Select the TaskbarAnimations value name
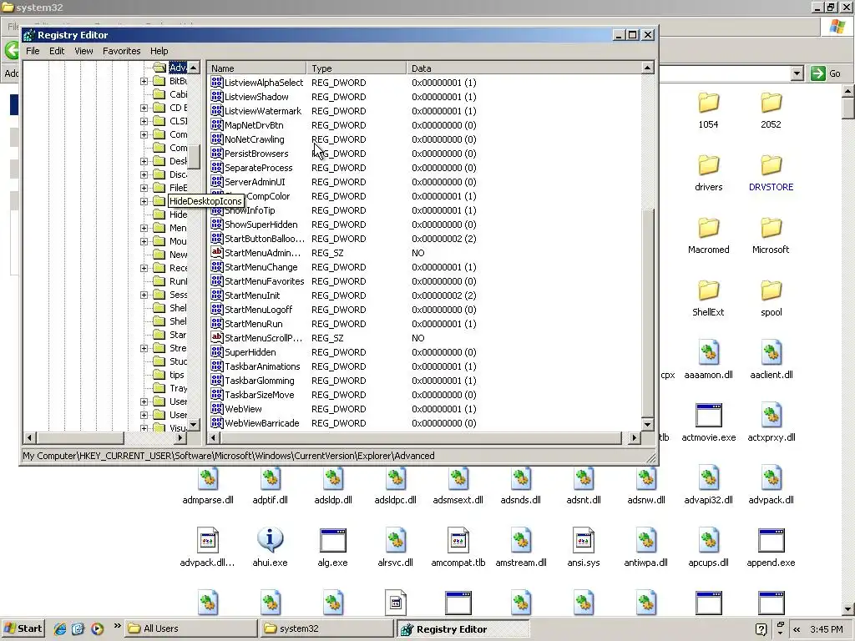This screenshot has height=641, width=855. (x=262, y=366)
